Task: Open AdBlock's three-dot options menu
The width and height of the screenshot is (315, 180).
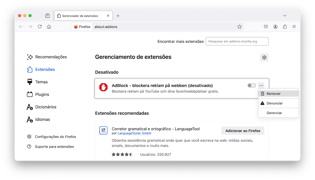Action: (x=261, y=86)
